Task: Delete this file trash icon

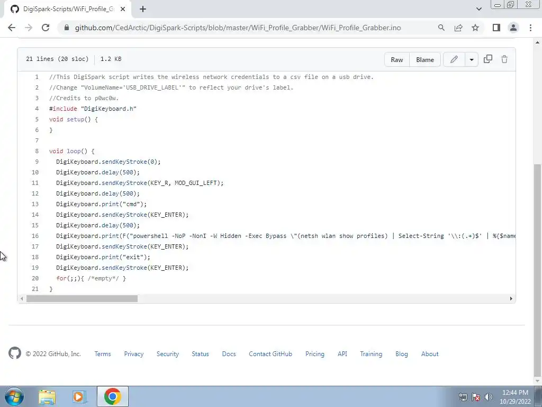Action: pos(504,59)
